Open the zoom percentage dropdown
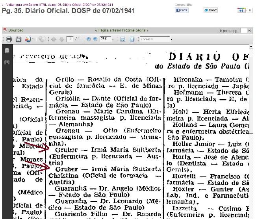 [x=113, y=39]
